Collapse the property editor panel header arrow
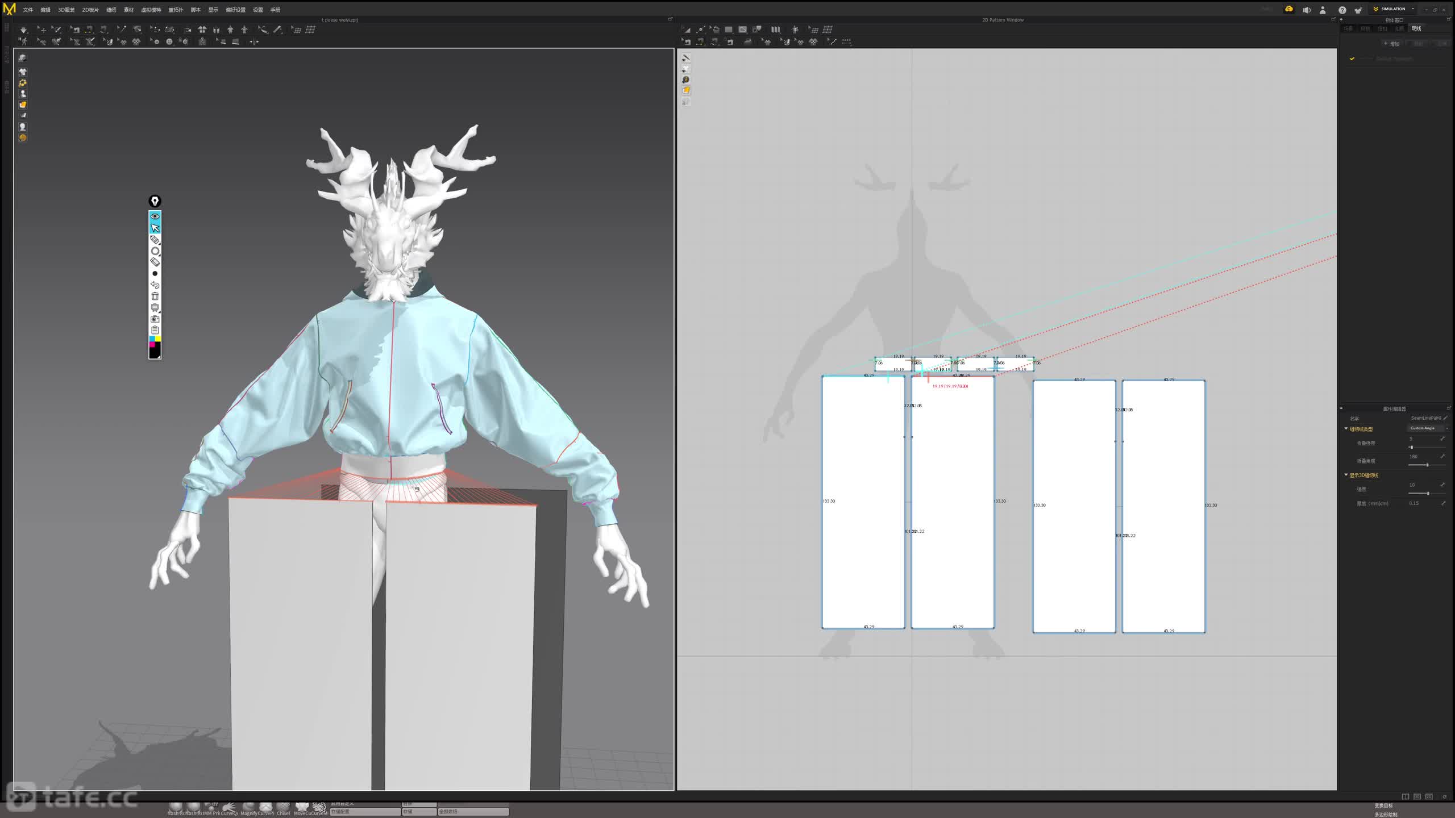The image size is (1455, 818). point(1341,408)
